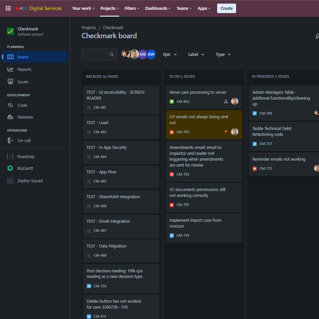This screenshot has height=319, width=319.
Task: Open the Label filter dropdown
Action: tap(196, 54)
